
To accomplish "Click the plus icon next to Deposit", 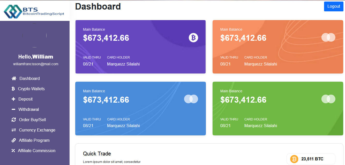I will coord(13,99).
